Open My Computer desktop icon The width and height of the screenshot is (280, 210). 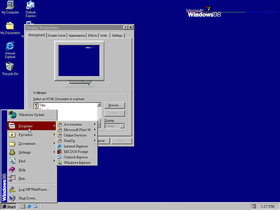10,7
